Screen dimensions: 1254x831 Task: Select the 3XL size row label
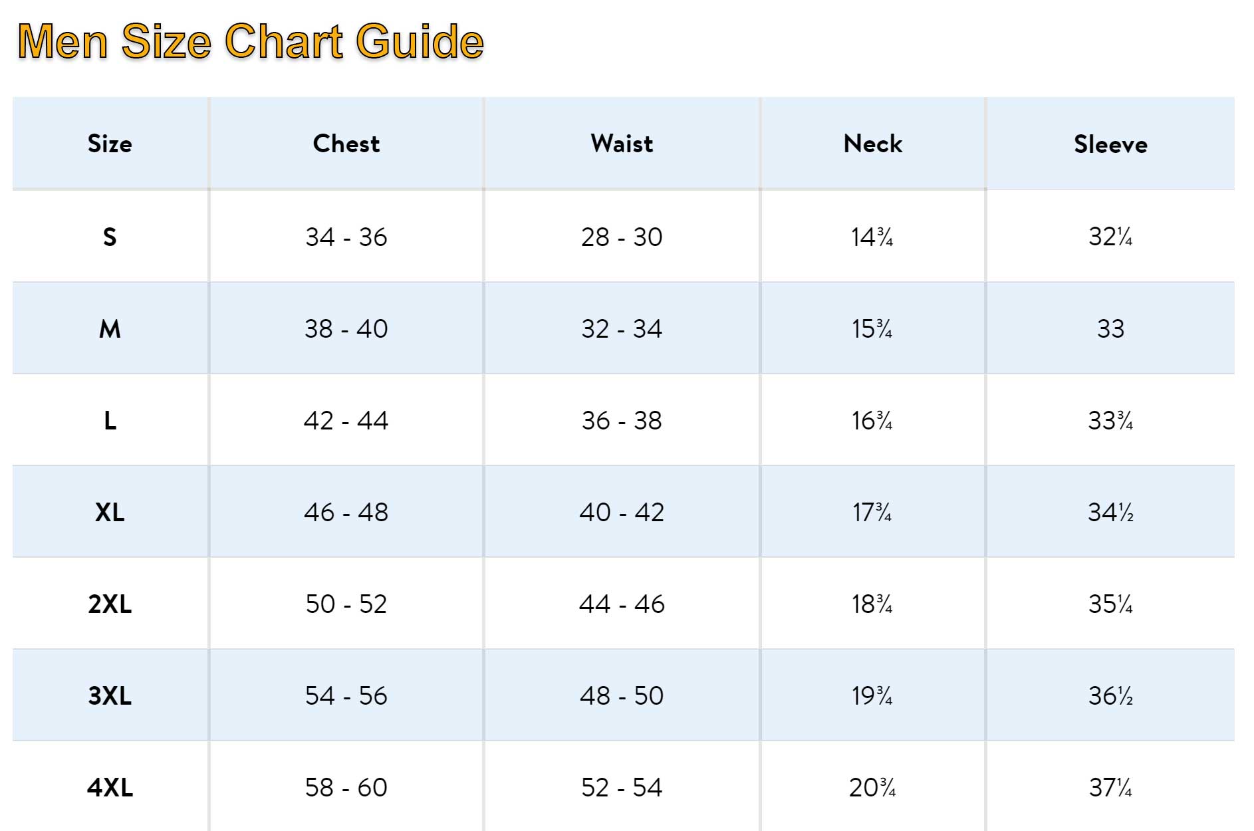point(110,695)
